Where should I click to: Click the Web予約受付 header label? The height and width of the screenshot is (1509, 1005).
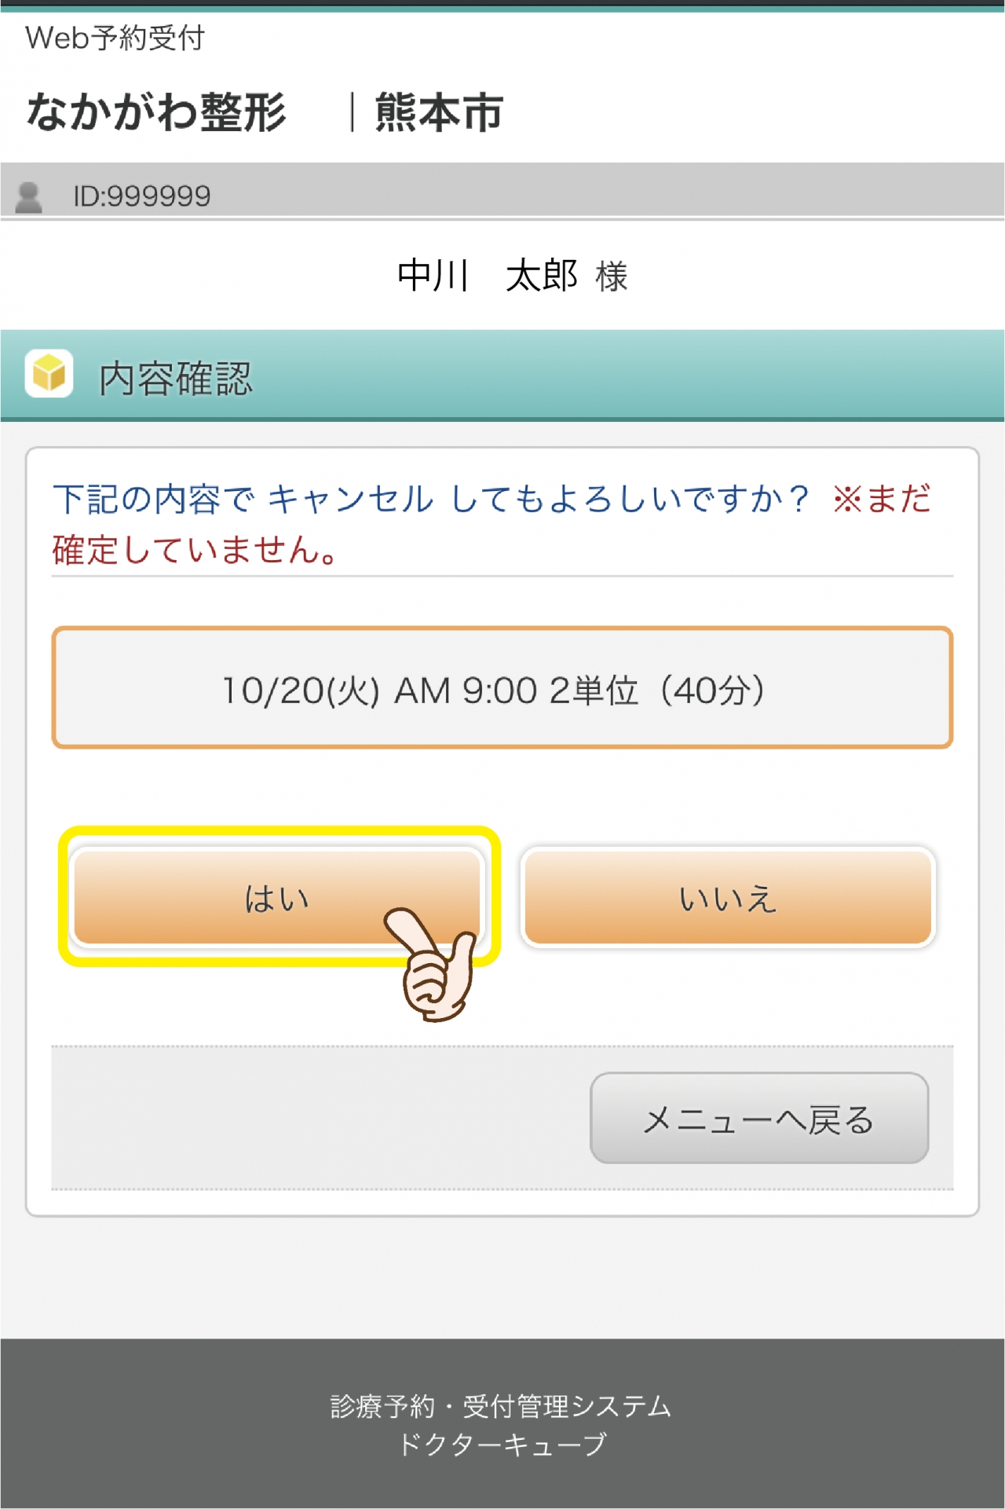point(115,38)
